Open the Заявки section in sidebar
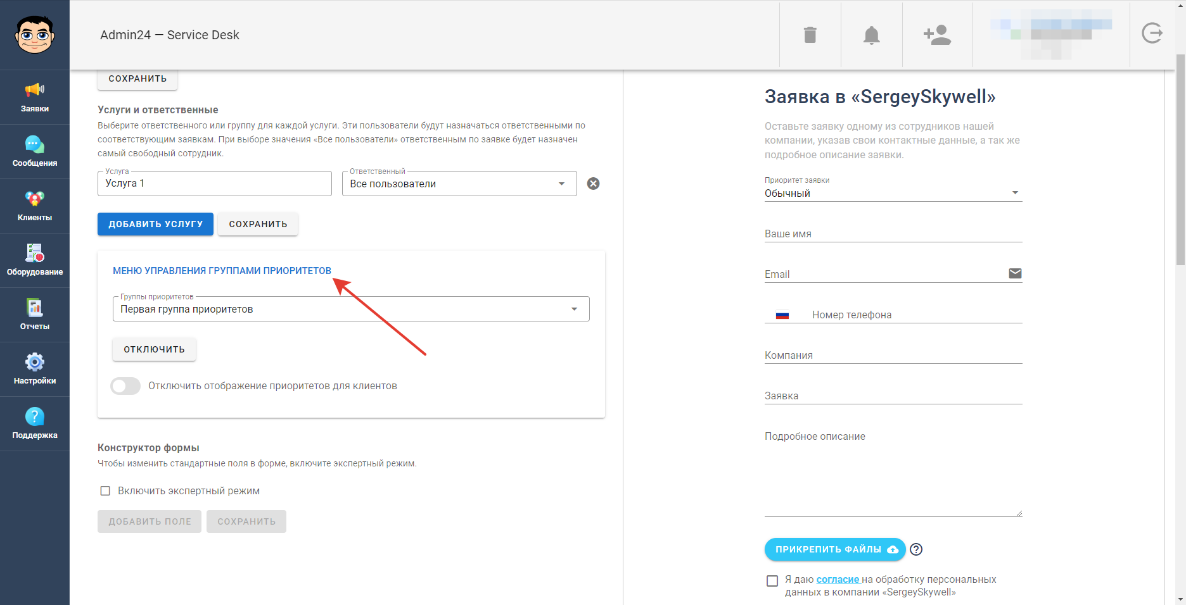This screenshot has width=1186, height=605. 35,97
